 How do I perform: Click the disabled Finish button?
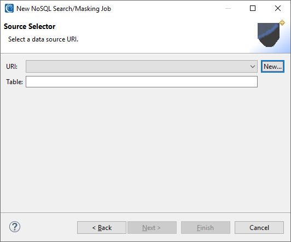tap(206, 228)
